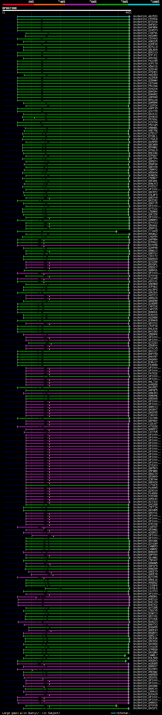Select the UniRef100_B3S429 label

pos(145,694)
